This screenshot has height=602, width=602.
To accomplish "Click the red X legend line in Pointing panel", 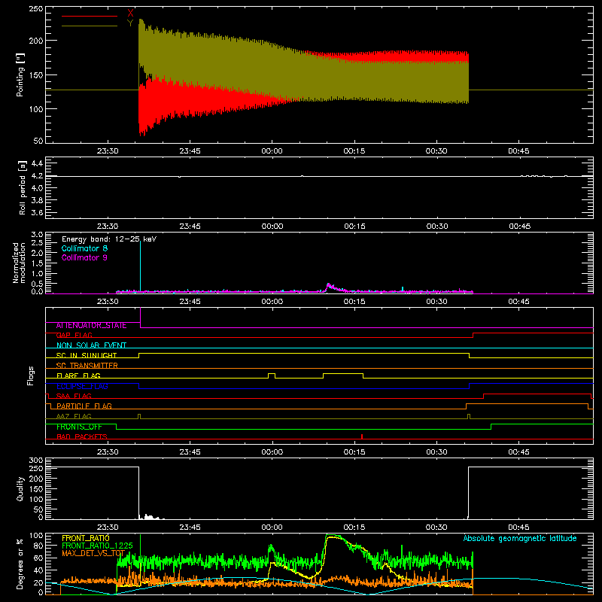I will click(90, 16).
